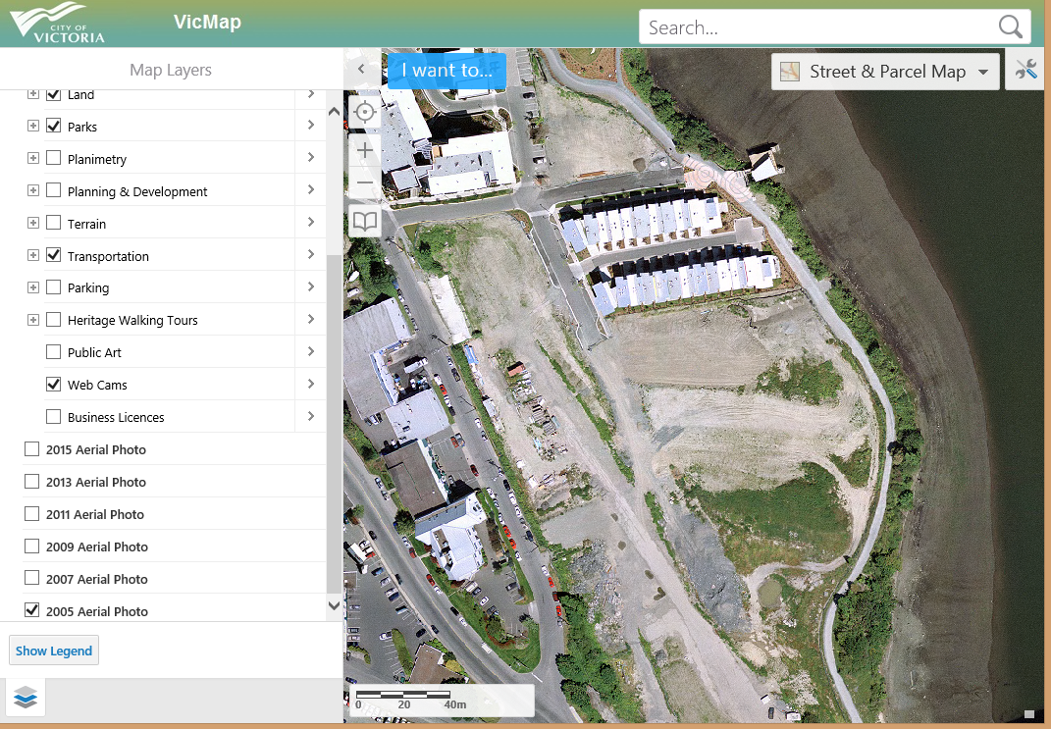The width and height of the screenshot is (1051, 729).
Task: Click the layer list scroll-down arrow
Action: coord(334,605)
